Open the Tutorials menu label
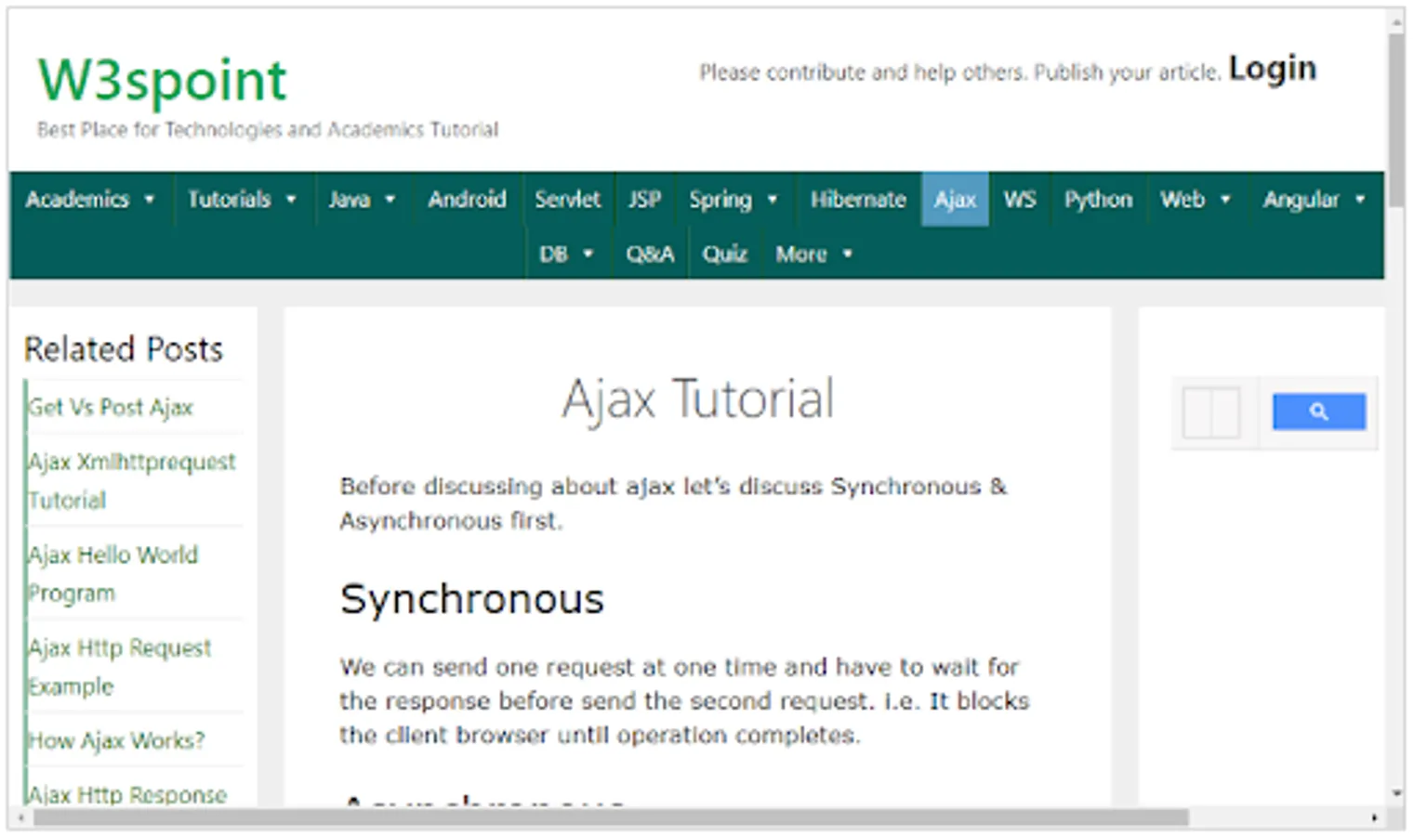The height and width of the screenshot is (836, 1414). 229,200
